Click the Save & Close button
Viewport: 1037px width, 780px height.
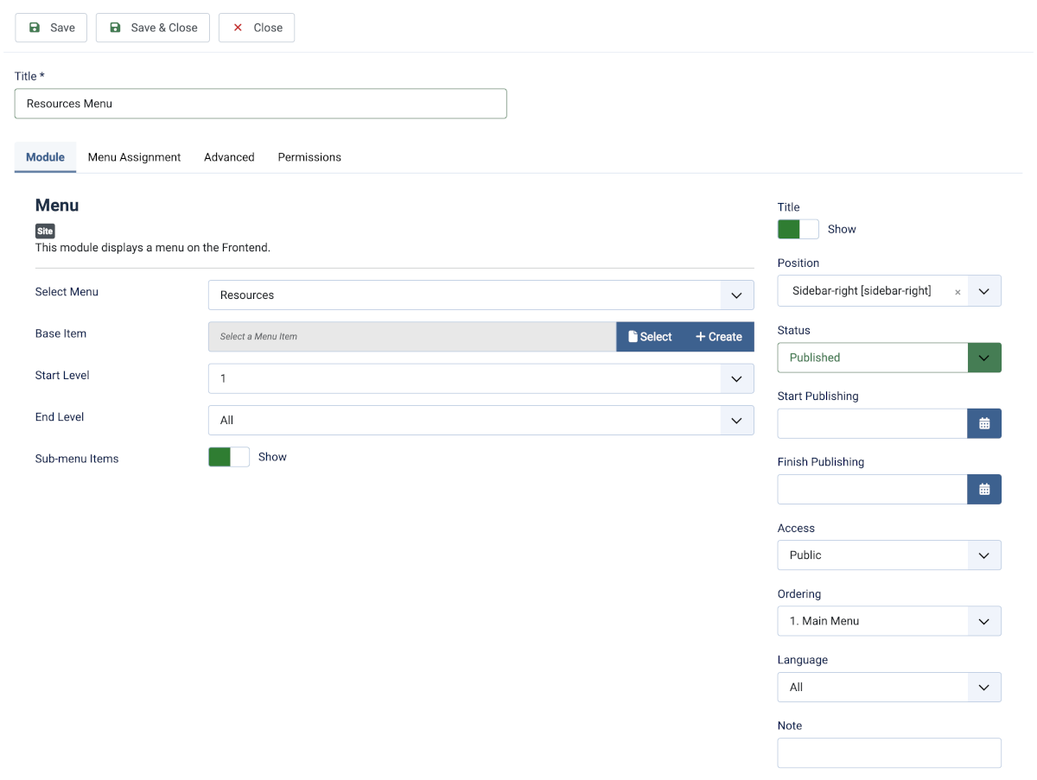point(152,27)
